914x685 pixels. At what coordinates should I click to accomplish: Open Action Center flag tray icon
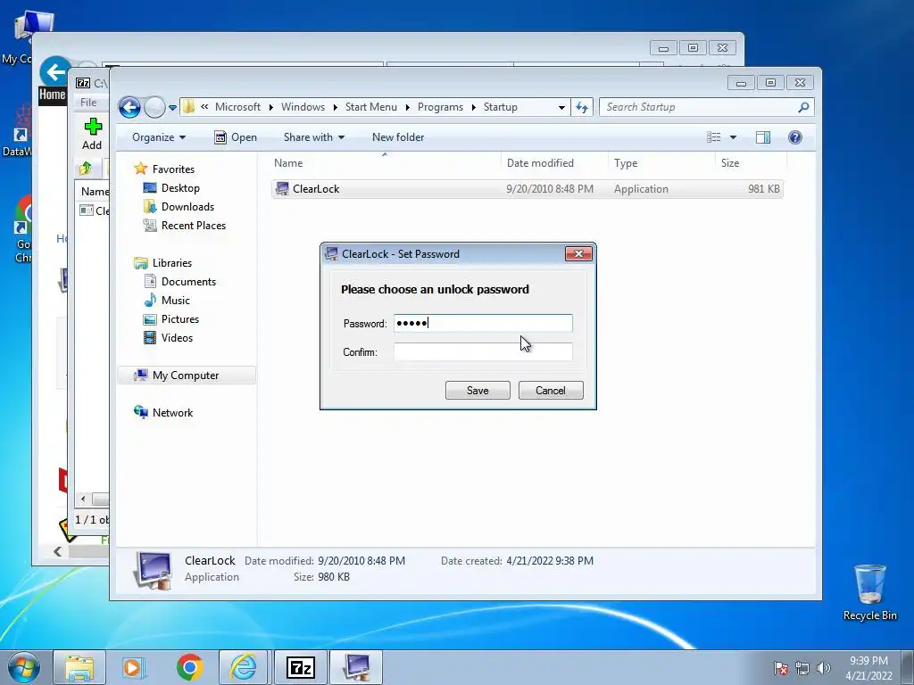(x=781, y=668)
